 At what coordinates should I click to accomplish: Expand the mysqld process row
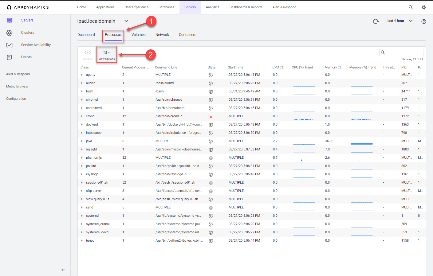point(82,150)
